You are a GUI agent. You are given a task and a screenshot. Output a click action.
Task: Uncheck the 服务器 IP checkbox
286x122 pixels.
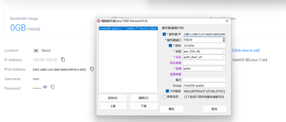coord(164,34)
